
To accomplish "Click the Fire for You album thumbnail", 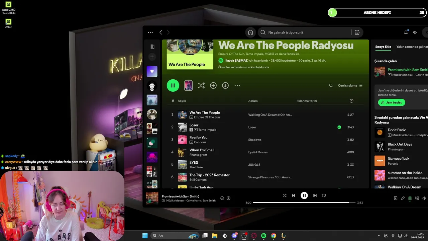I will point(182,140).
